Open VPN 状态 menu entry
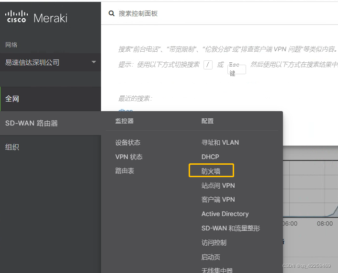 point(129,157)
